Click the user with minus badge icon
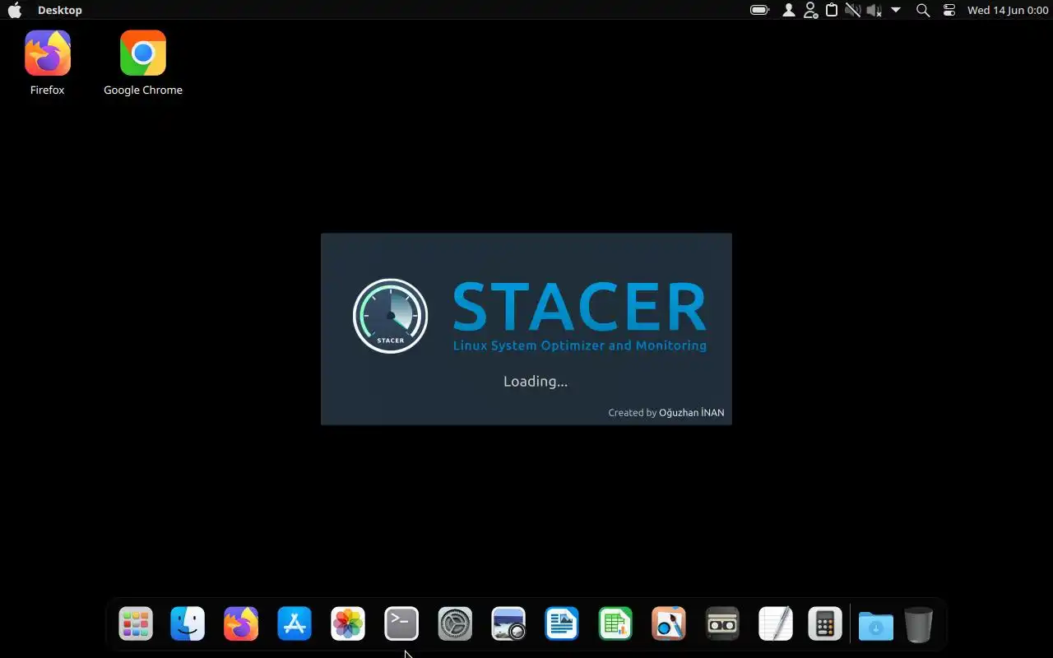1053x658 pixels. [810, 10]
